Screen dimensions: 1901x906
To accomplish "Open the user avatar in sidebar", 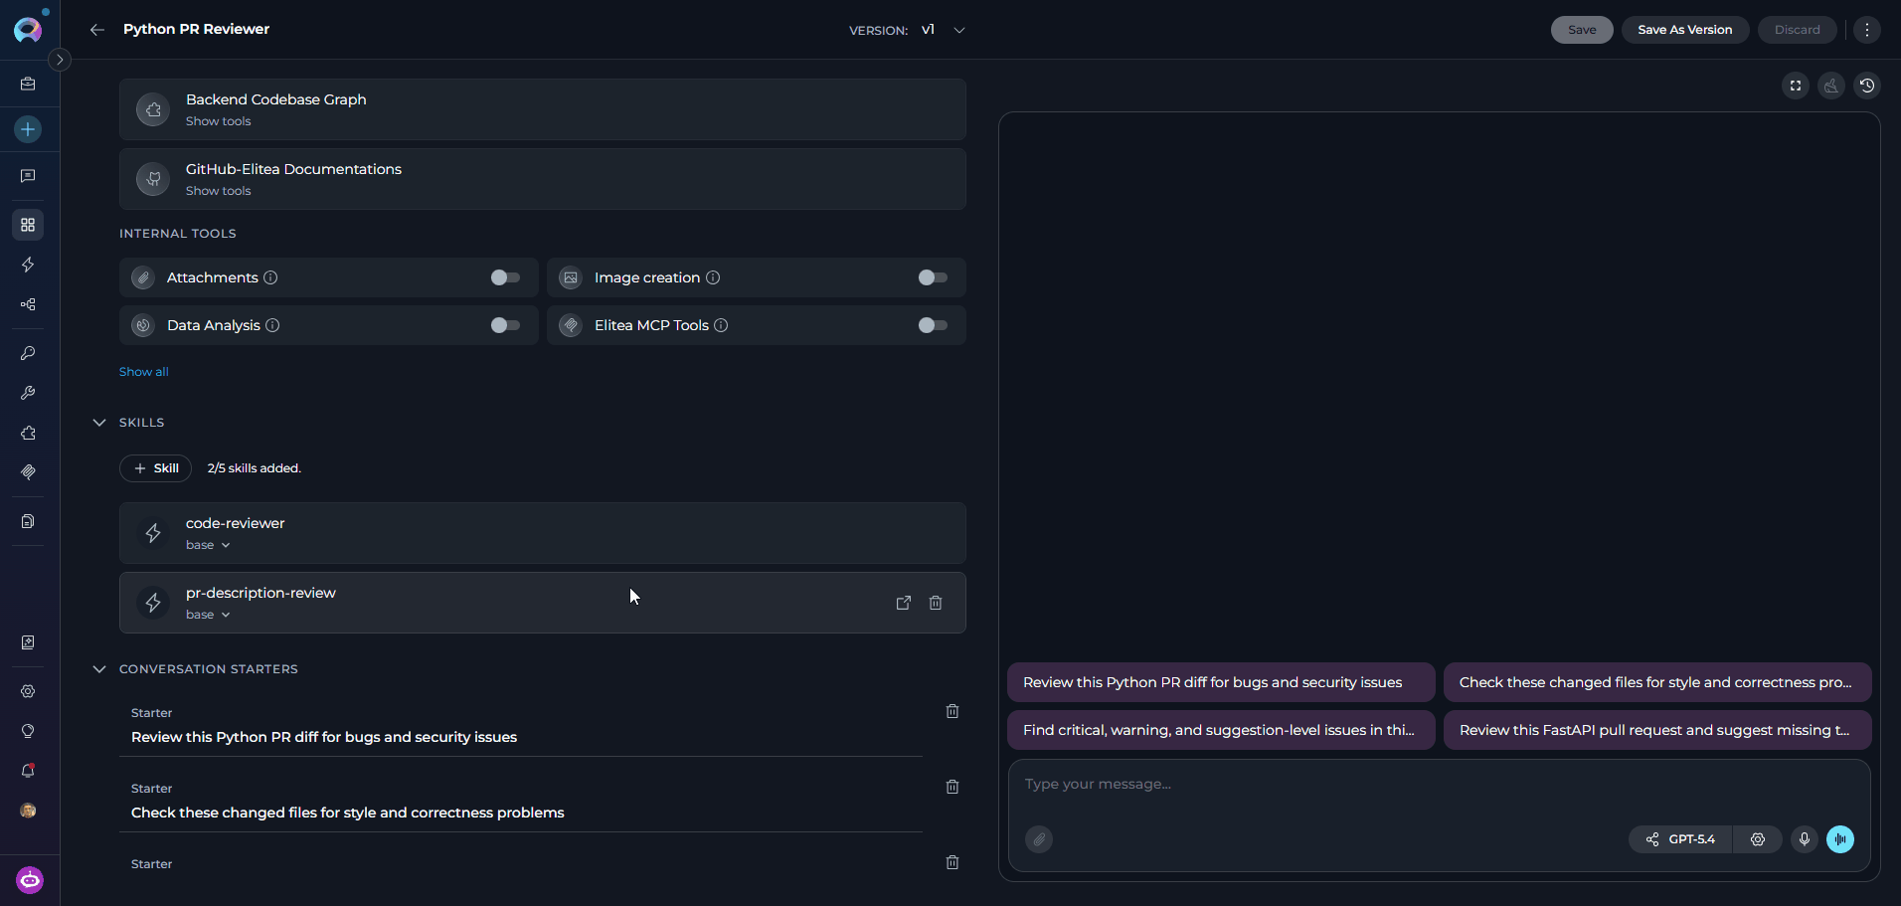I will pyautogui.click(x=28, y=811).
